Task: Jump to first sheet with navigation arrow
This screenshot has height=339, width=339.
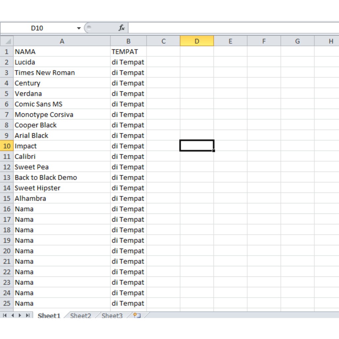Action: pyautogui.click(x=5, y=315)
